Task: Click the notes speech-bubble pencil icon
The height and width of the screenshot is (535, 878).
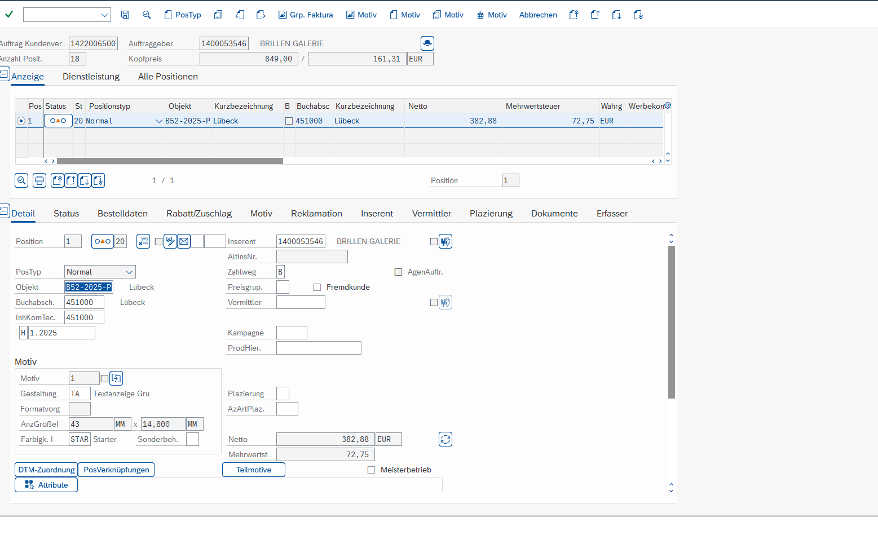Action: (x=170, y=241)
